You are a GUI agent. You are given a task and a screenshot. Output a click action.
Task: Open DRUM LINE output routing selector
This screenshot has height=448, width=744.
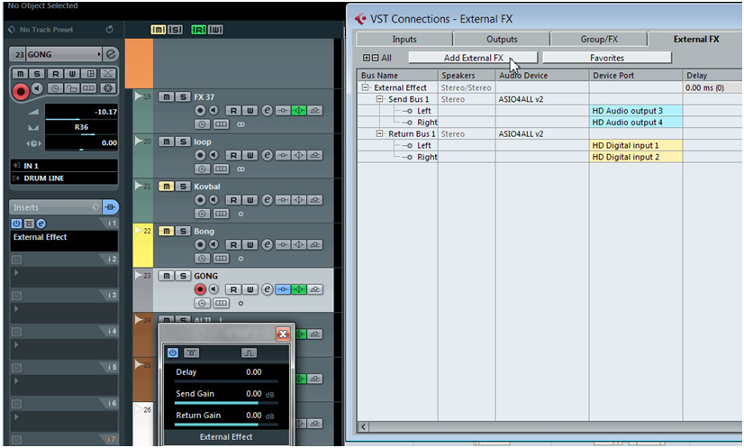(x=64, y=178)
